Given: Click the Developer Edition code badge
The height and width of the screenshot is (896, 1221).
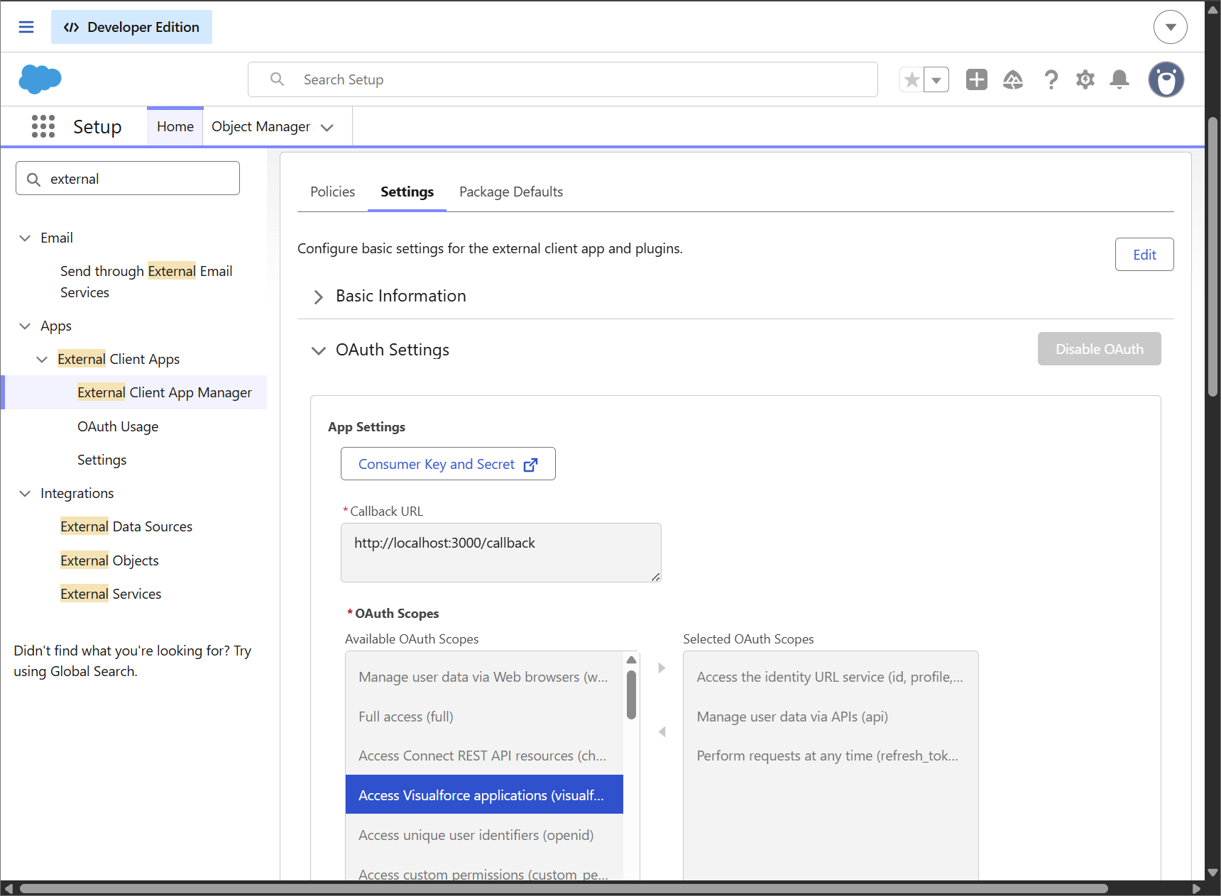Looking at the screenshot, I should pos(131,27).
